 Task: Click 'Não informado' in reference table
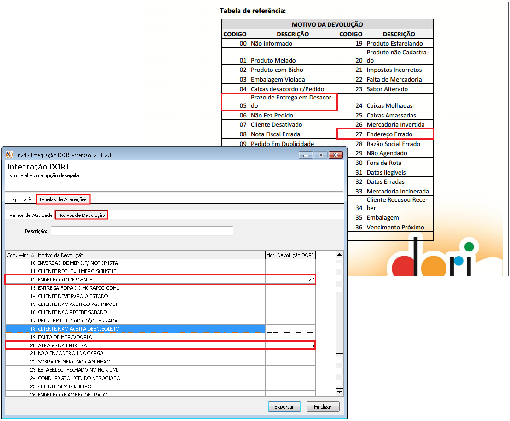(271, 44)
